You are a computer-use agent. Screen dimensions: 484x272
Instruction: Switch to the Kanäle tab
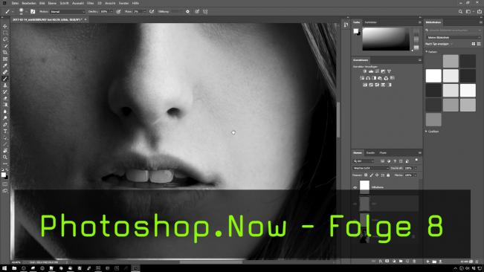pos(370,152)
